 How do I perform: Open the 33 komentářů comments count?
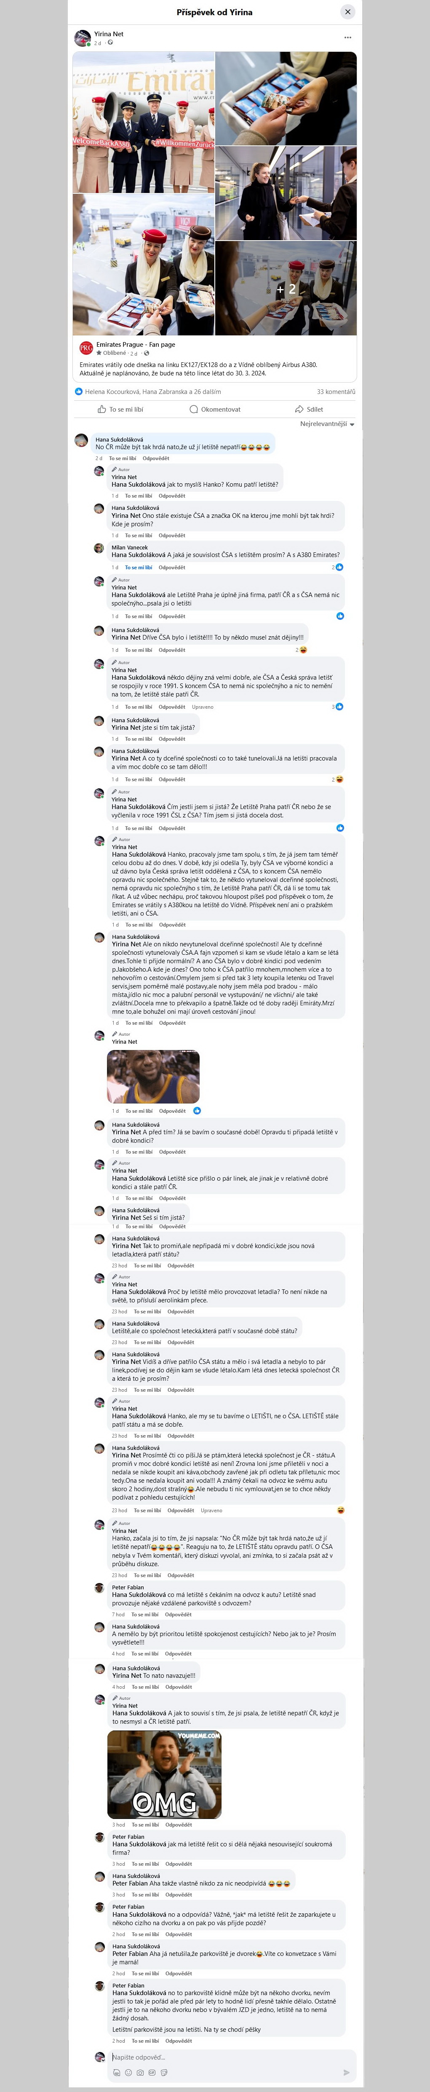point(336,391)
